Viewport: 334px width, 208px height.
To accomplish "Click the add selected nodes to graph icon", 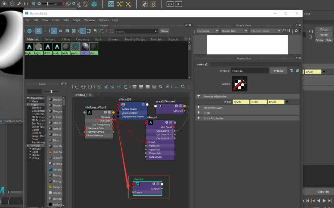I will (x=106, y=87).
